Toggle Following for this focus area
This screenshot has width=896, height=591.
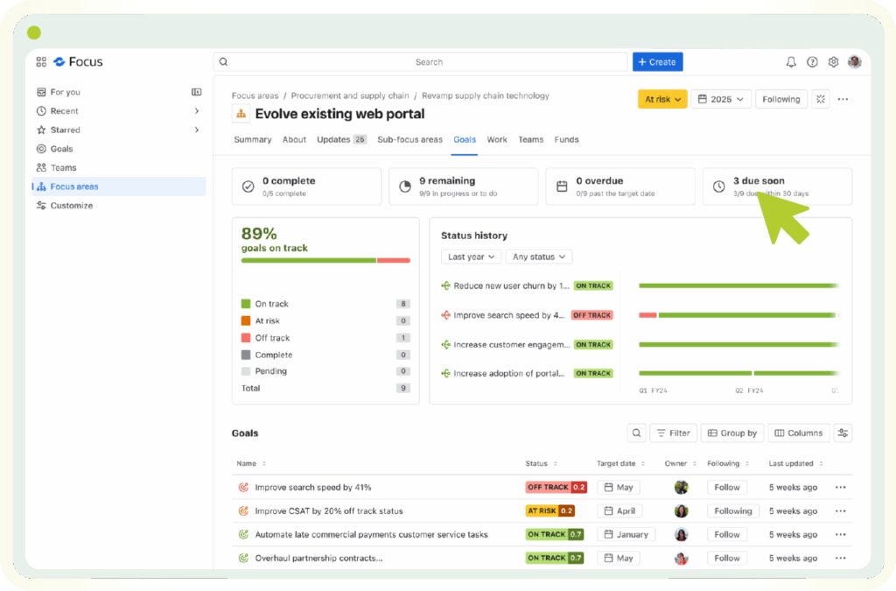[x=781, y=99]
